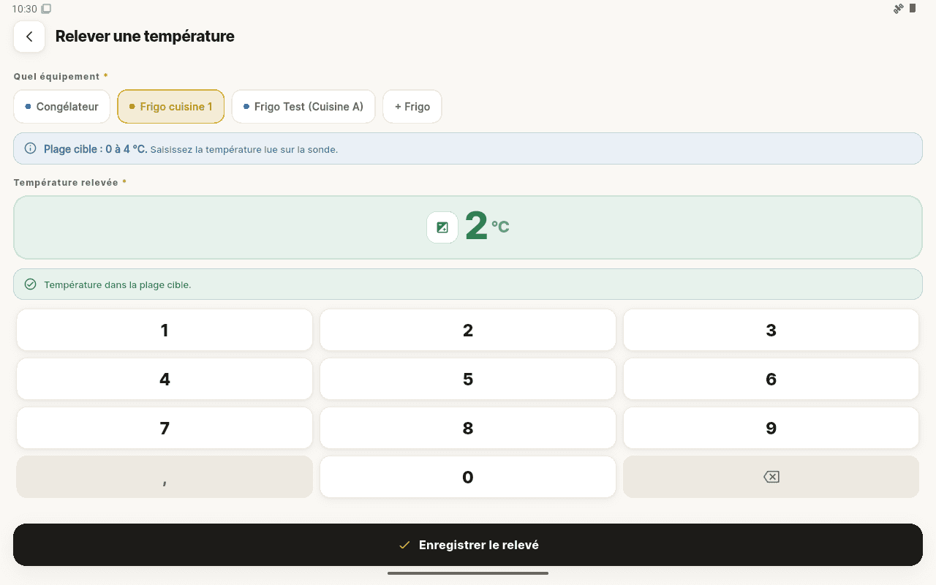Save with Enregistrer le relevé button

(x=468, y=545)
